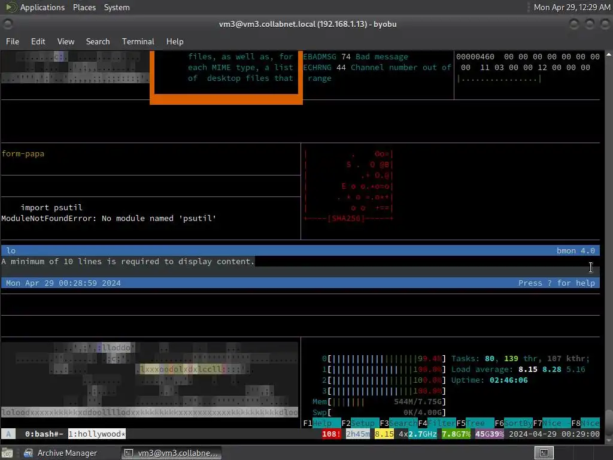Open the Terminal menu
Image resolution: width=613 pixels, height=460 pixels.
click(138, 41)
